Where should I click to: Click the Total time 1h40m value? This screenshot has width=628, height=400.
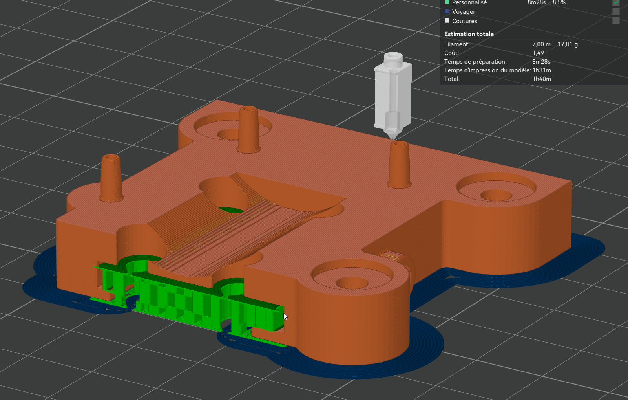(542, 79)
